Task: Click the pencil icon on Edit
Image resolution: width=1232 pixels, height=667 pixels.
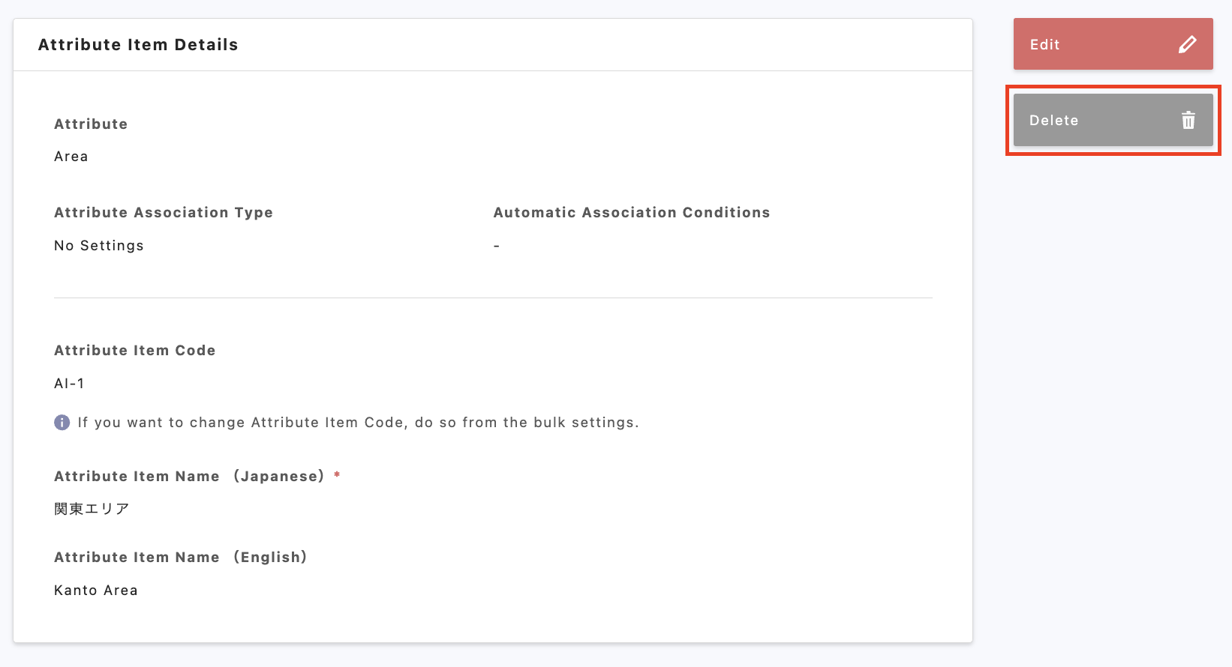Action: 1187,45
